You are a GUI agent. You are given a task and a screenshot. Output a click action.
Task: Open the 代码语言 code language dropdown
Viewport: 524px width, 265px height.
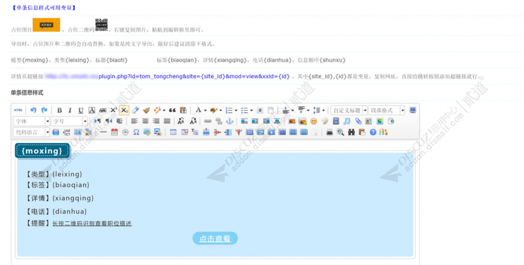coord(47,132)
